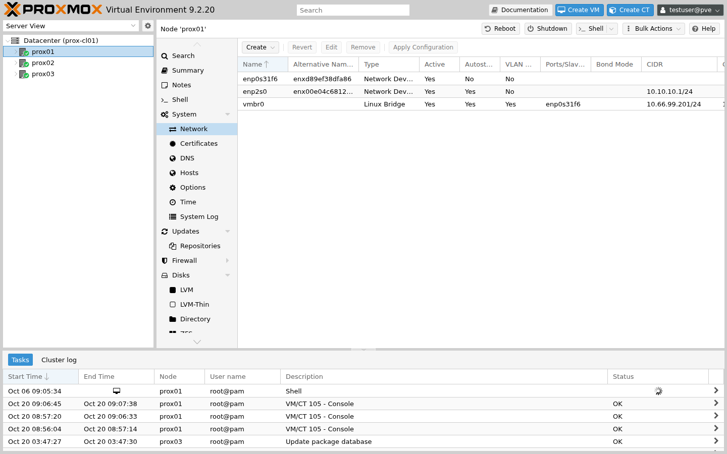Select the Network menu entry
The image size is (727, 454).
tap(197, 129)
